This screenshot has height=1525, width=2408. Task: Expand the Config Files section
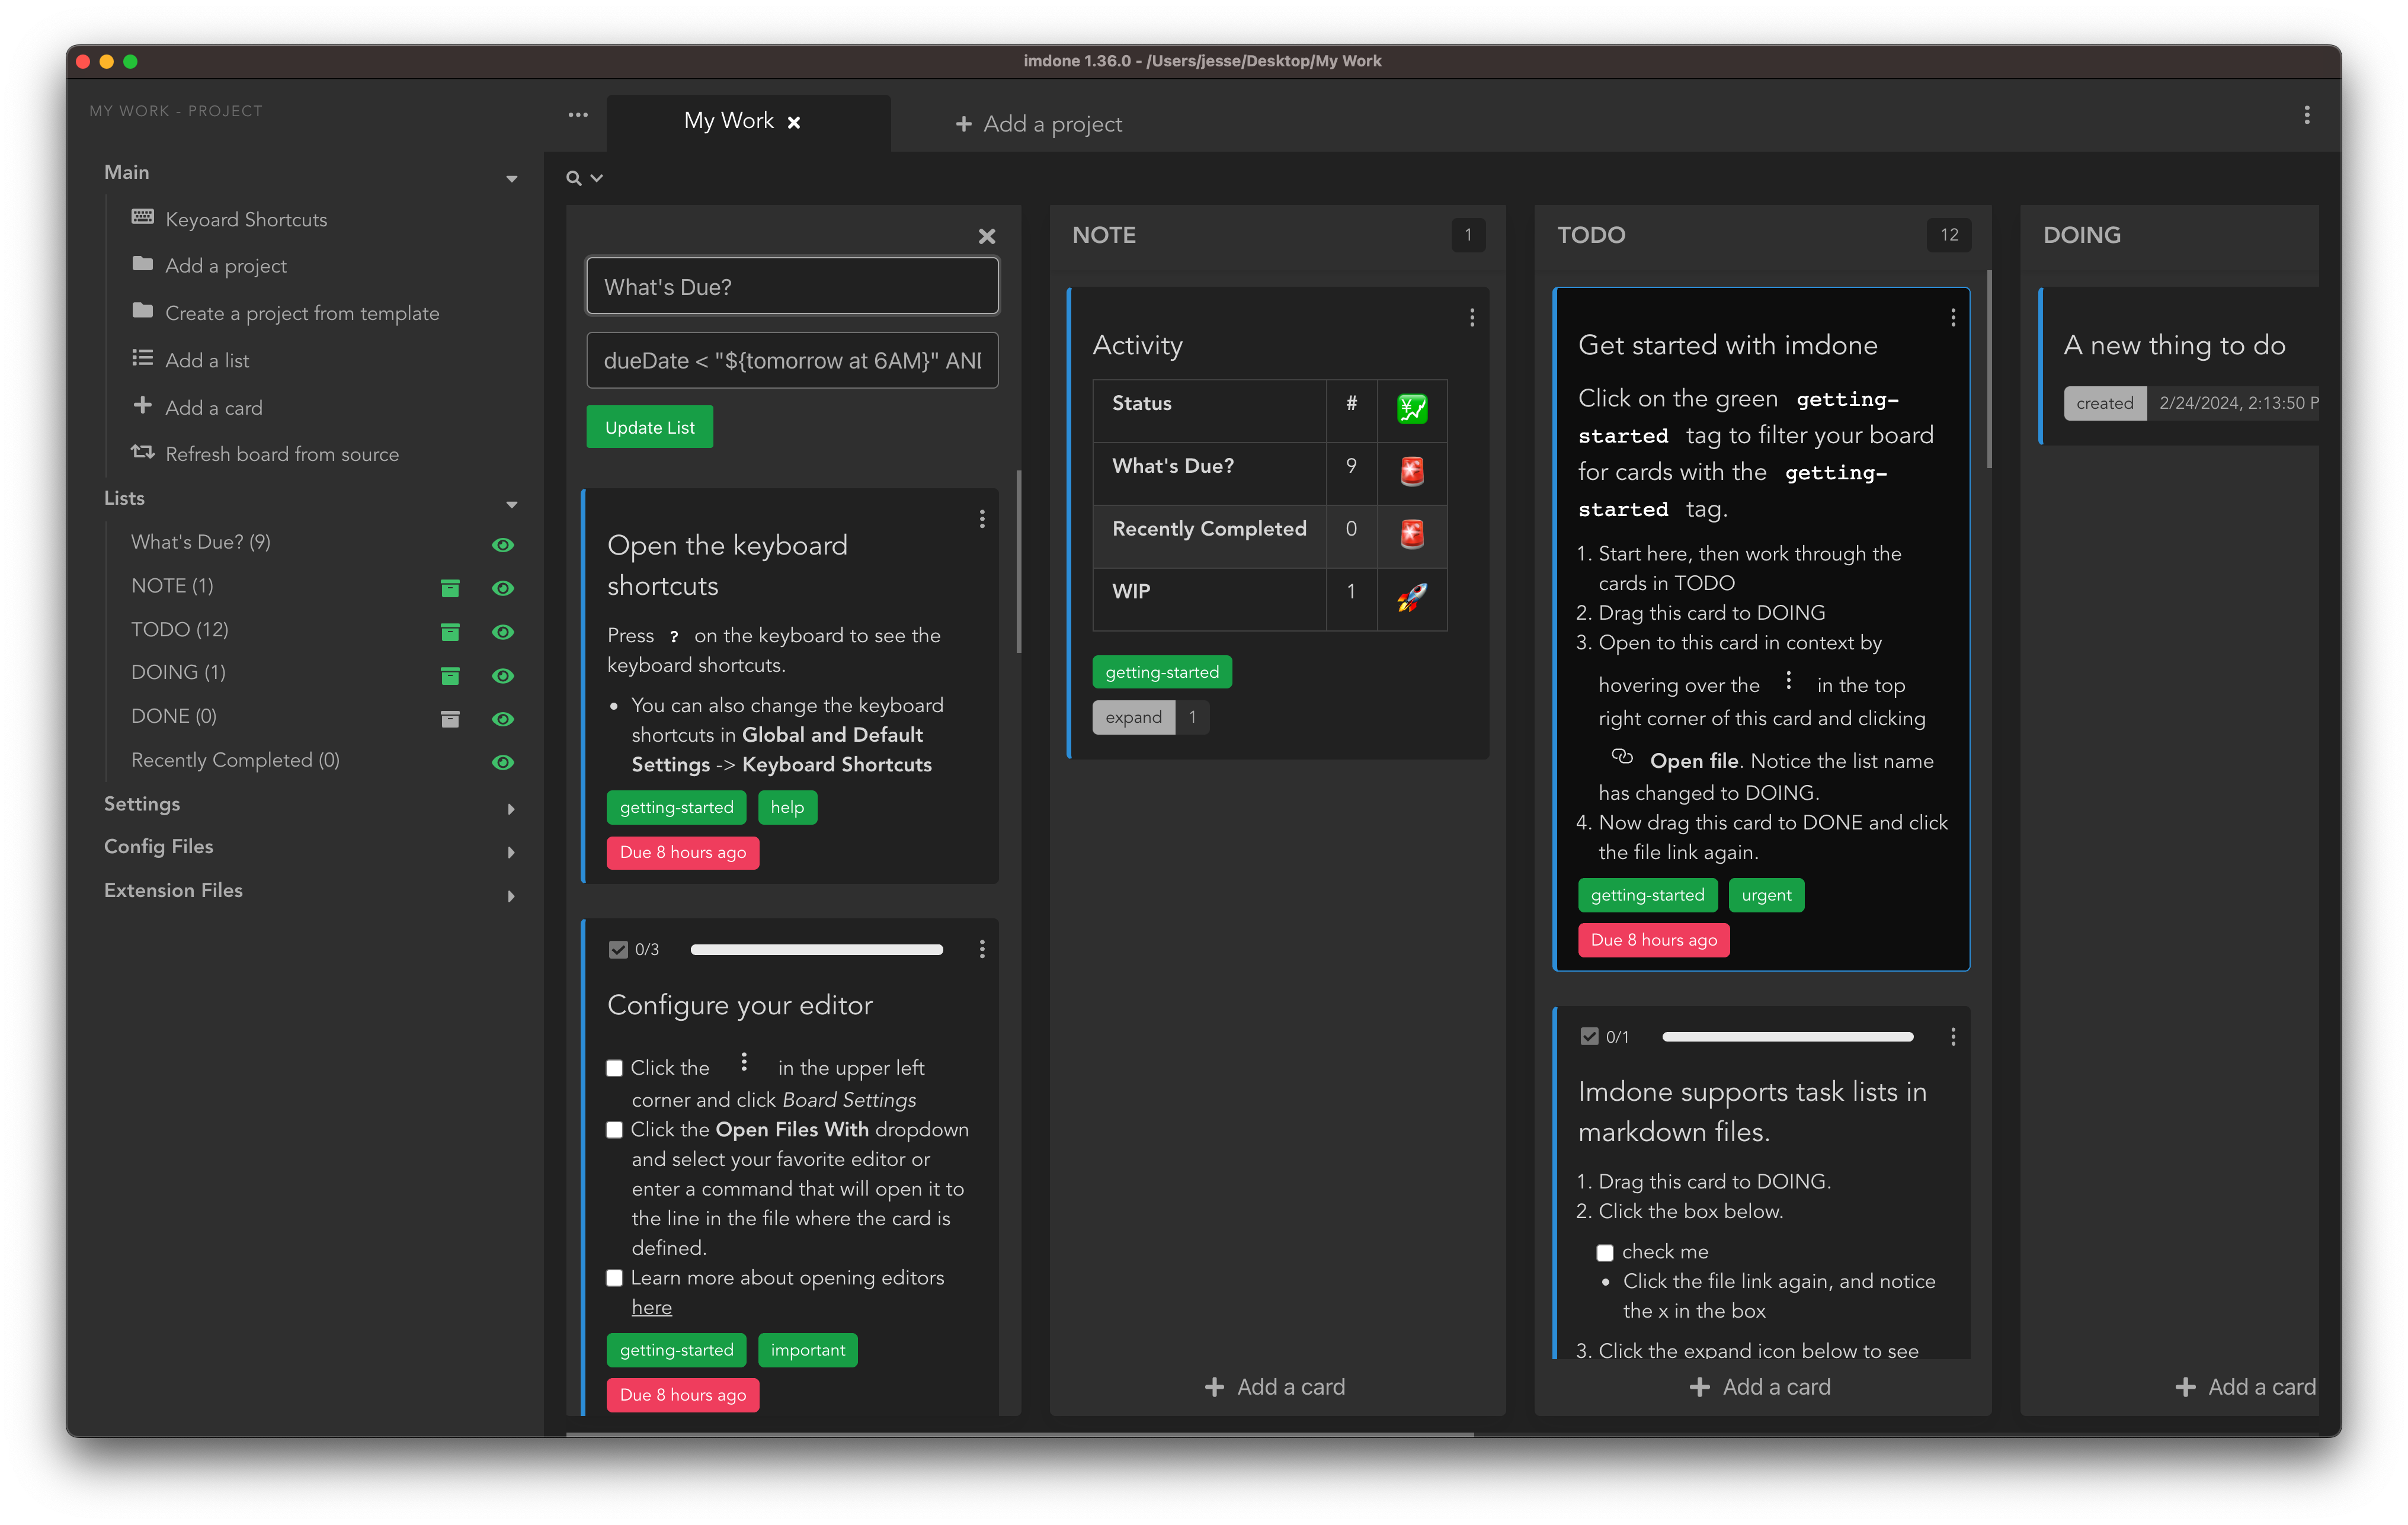512,852
